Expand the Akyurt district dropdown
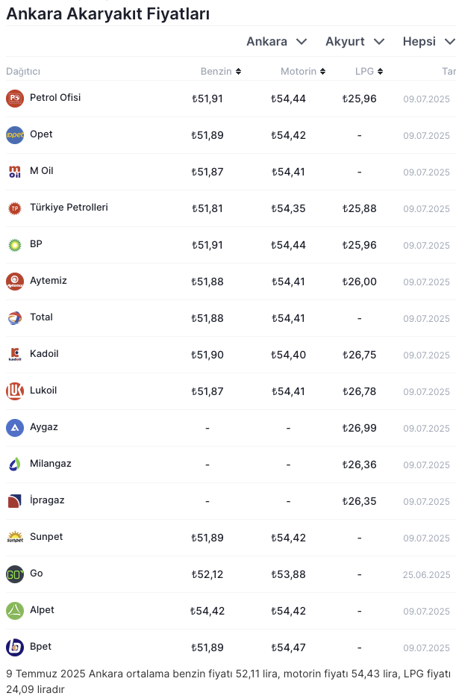Screen dimensions: 456x699 tap(355, 42)
